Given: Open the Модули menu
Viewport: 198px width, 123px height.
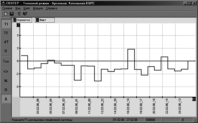Looking at the screenshot, I should (38, 8).
